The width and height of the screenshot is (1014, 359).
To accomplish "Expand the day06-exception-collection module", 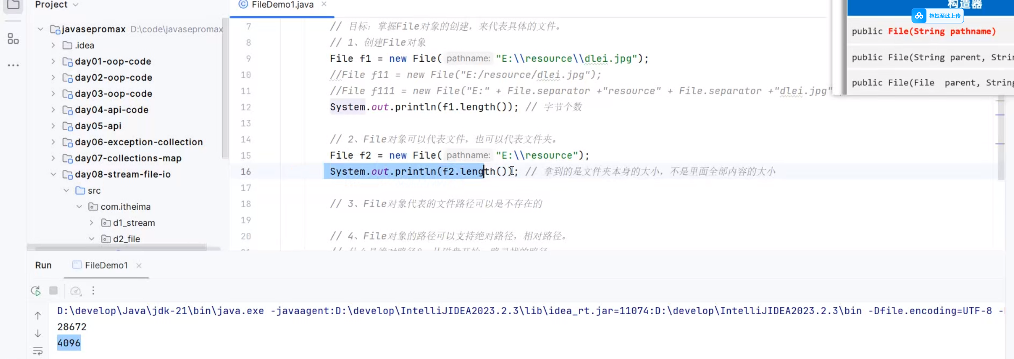I will pos(53,142).
